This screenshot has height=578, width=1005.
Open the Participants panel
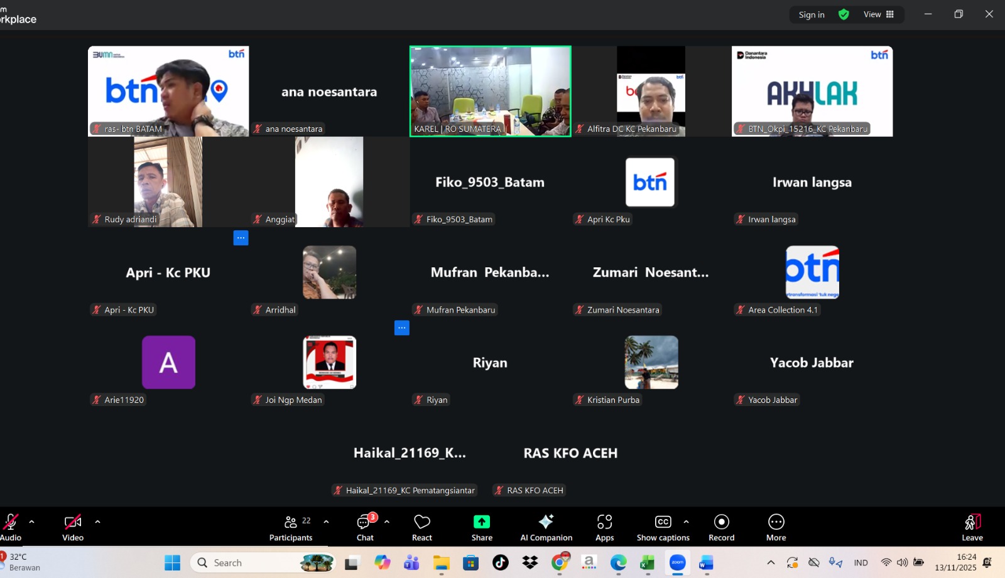click(x=291, y=528)
